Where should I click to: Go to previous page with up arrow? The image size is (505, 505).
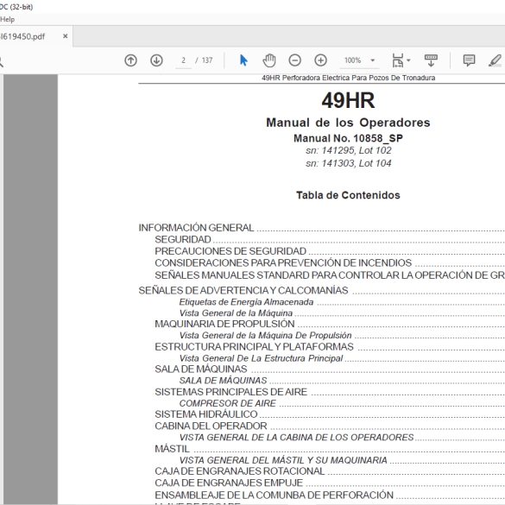[130, 60]
